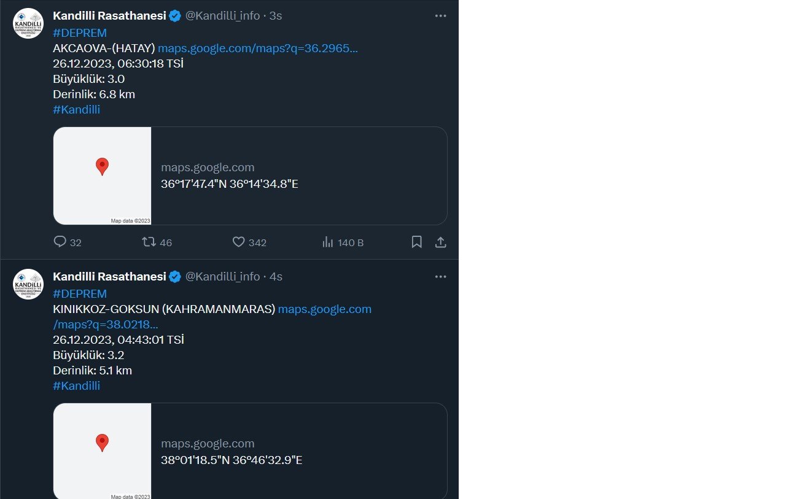Open maps.google.com link for 36.2965 coordinates
Viewport: 786px width, 499px height.
(x=258, y=48)
